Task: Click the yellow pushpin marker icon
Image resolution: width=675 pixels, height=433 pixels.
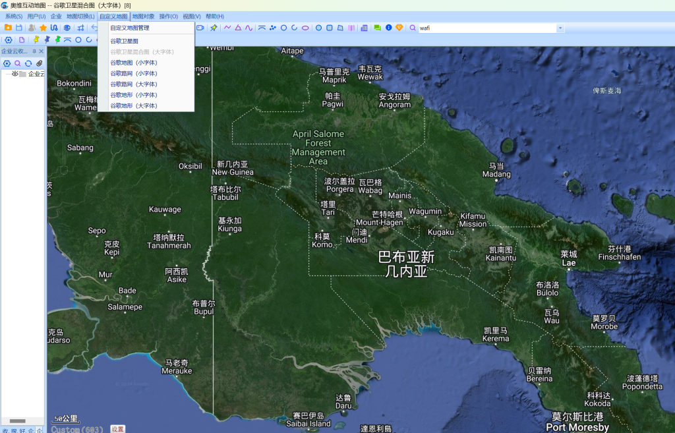Action: click(36, 40)
